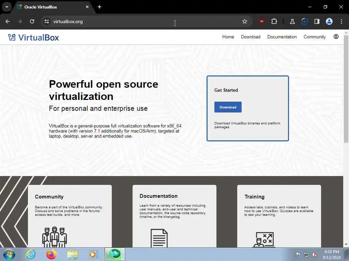
Task: Click the documentation page illustration
Action: click(159, 238)
